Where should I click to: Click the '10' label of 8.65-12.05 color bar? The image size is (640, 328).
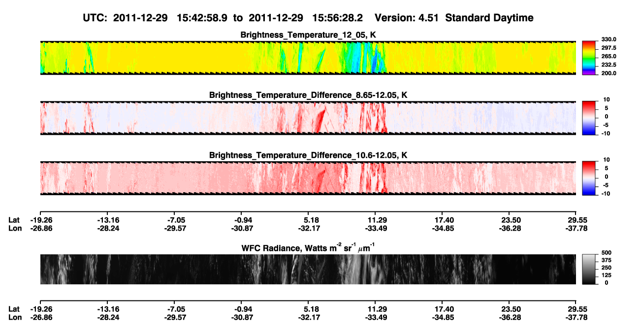[607, 99]
